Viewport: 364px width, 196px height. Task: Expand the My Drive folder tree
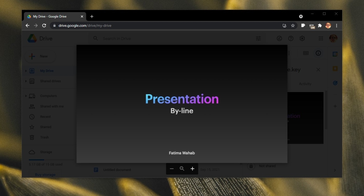26,71
